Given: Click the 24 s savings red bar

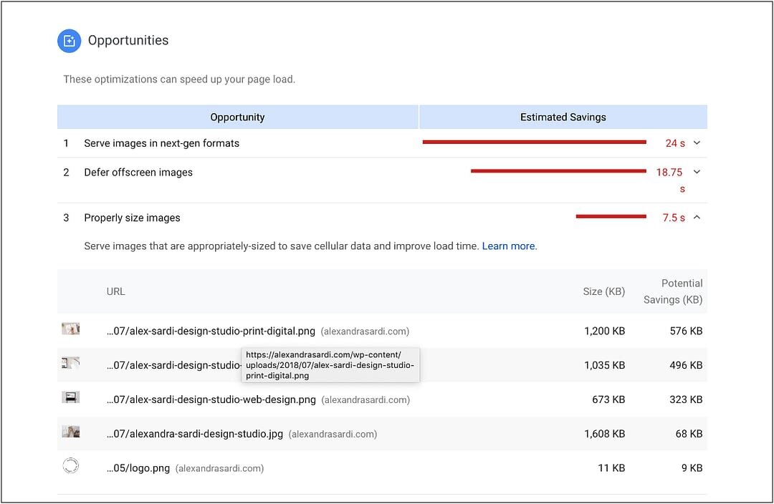Looking at the screenshot, I should [x=534, y=142].
